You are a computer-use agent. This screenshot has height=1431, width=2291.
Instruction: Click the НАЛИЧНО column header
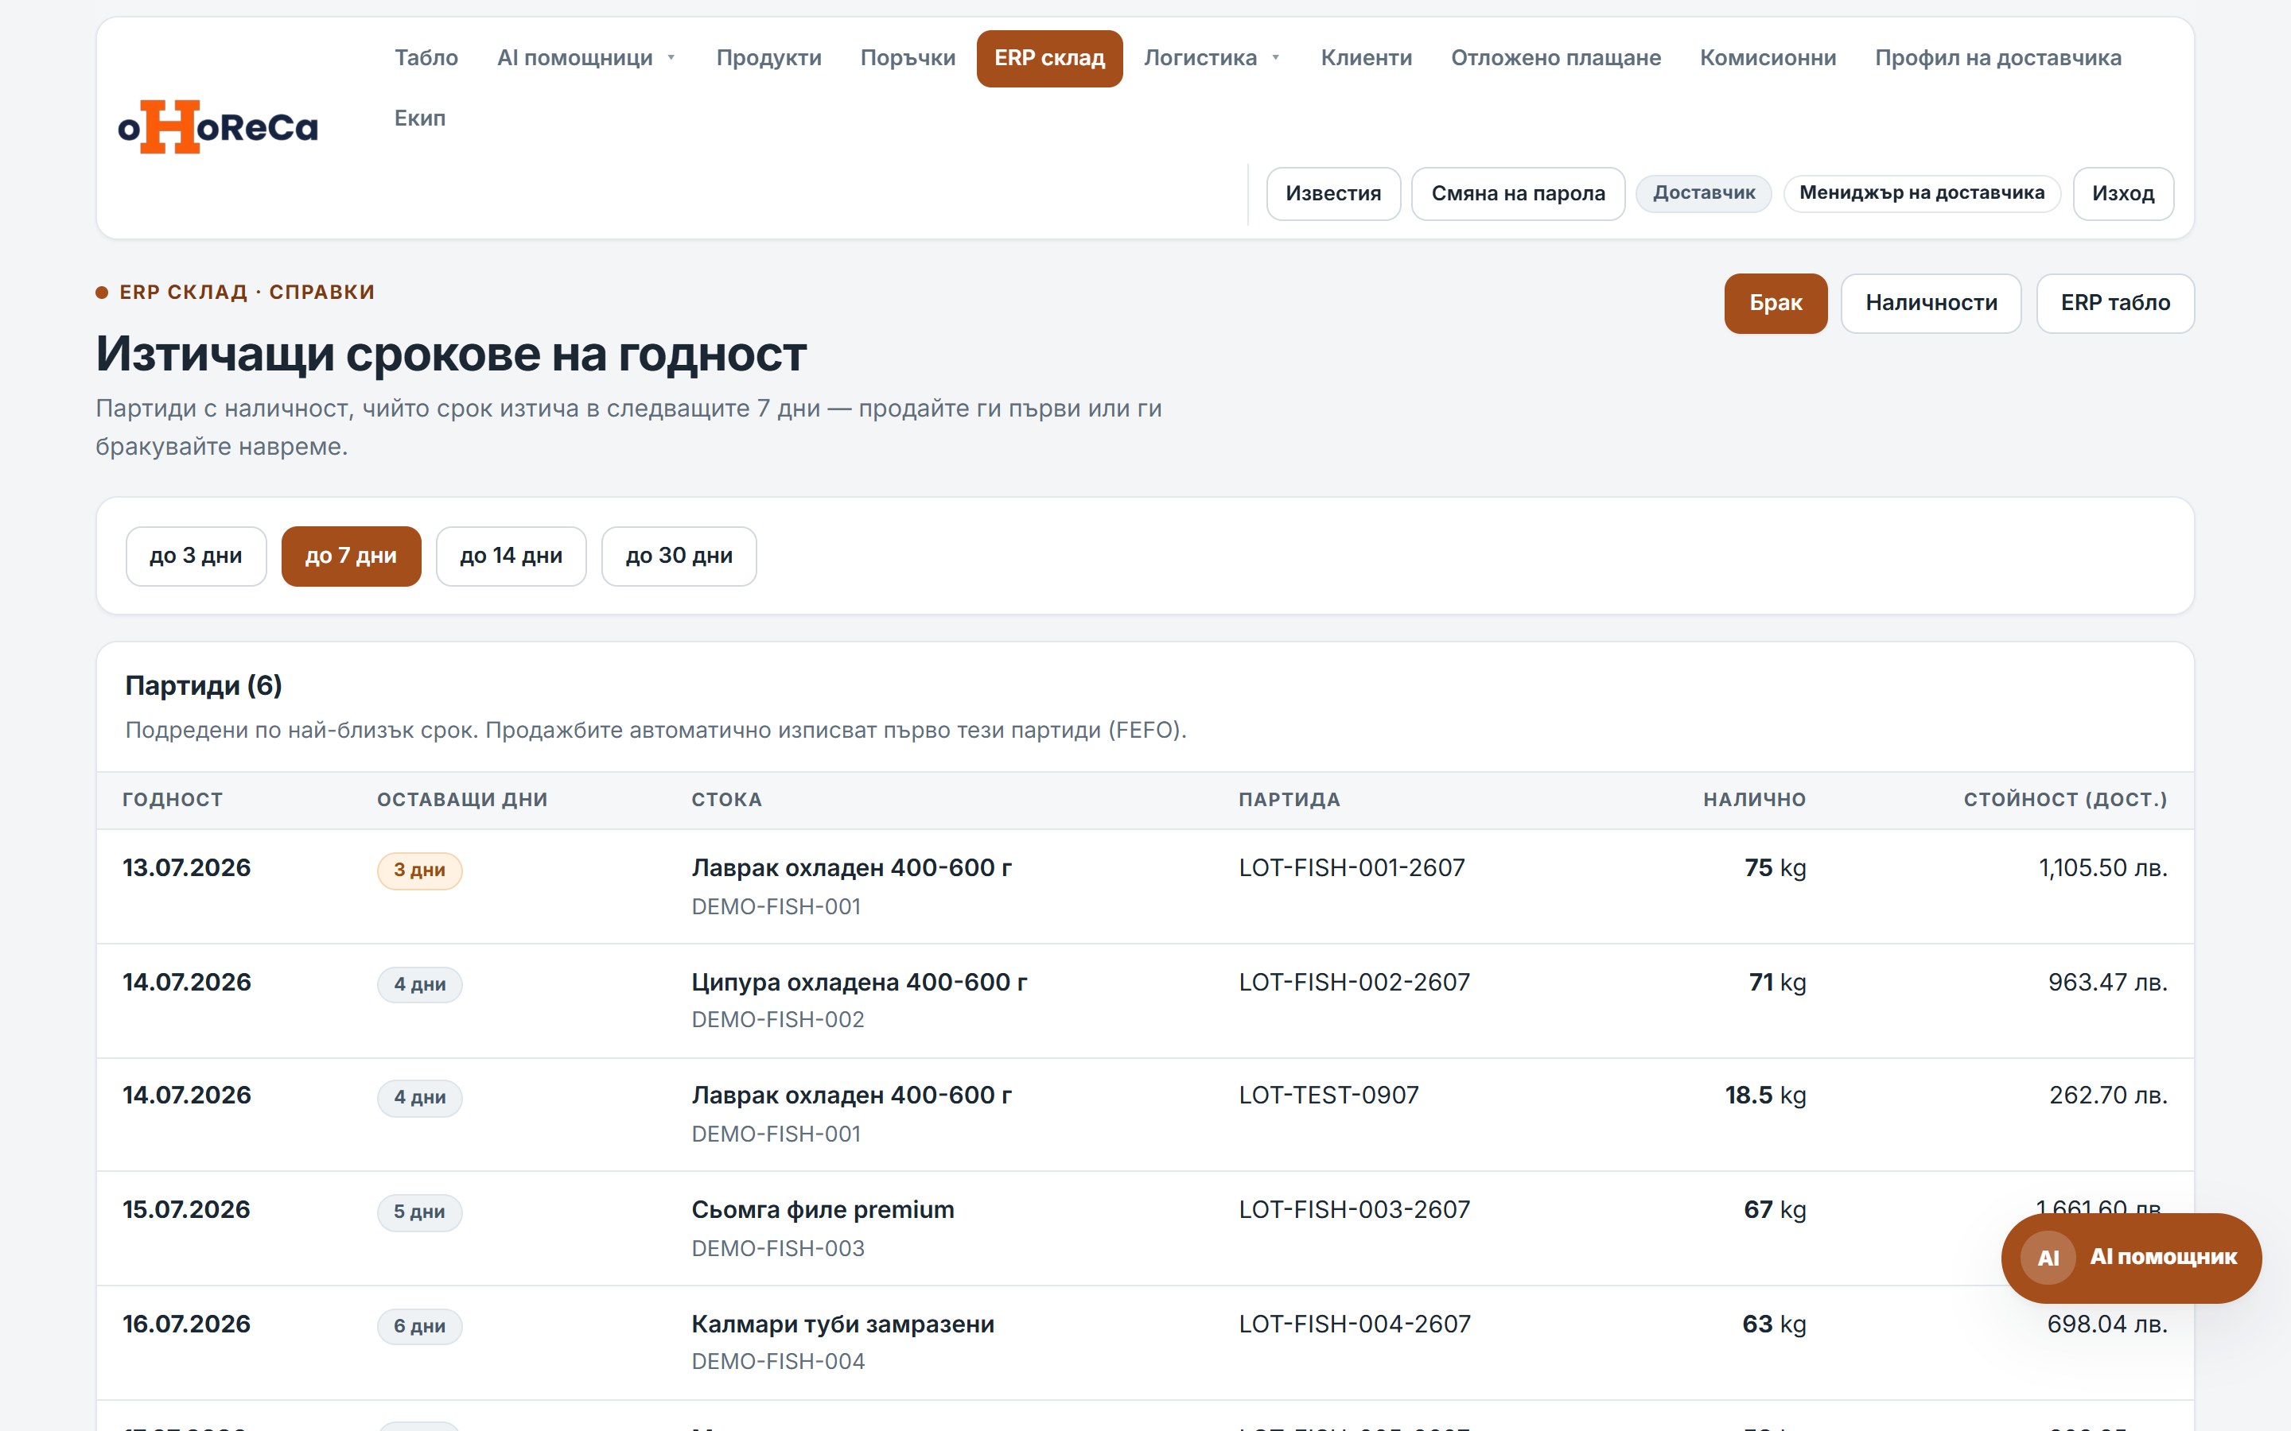tap(1754, 799)
